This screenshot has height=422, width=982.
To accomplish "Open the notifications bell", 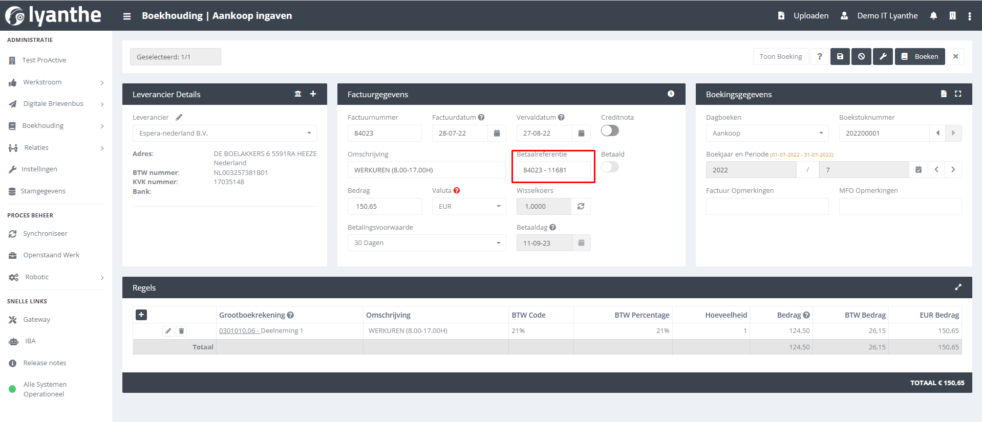I will click(x=933, y=16).
